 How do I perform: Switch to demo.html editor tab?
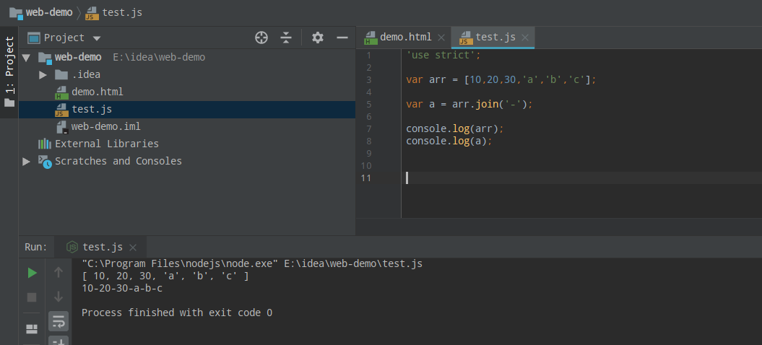(405, 38)
